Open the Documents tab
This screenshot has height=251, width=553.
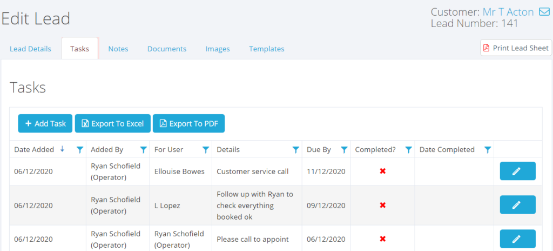[x=167, y=49]
